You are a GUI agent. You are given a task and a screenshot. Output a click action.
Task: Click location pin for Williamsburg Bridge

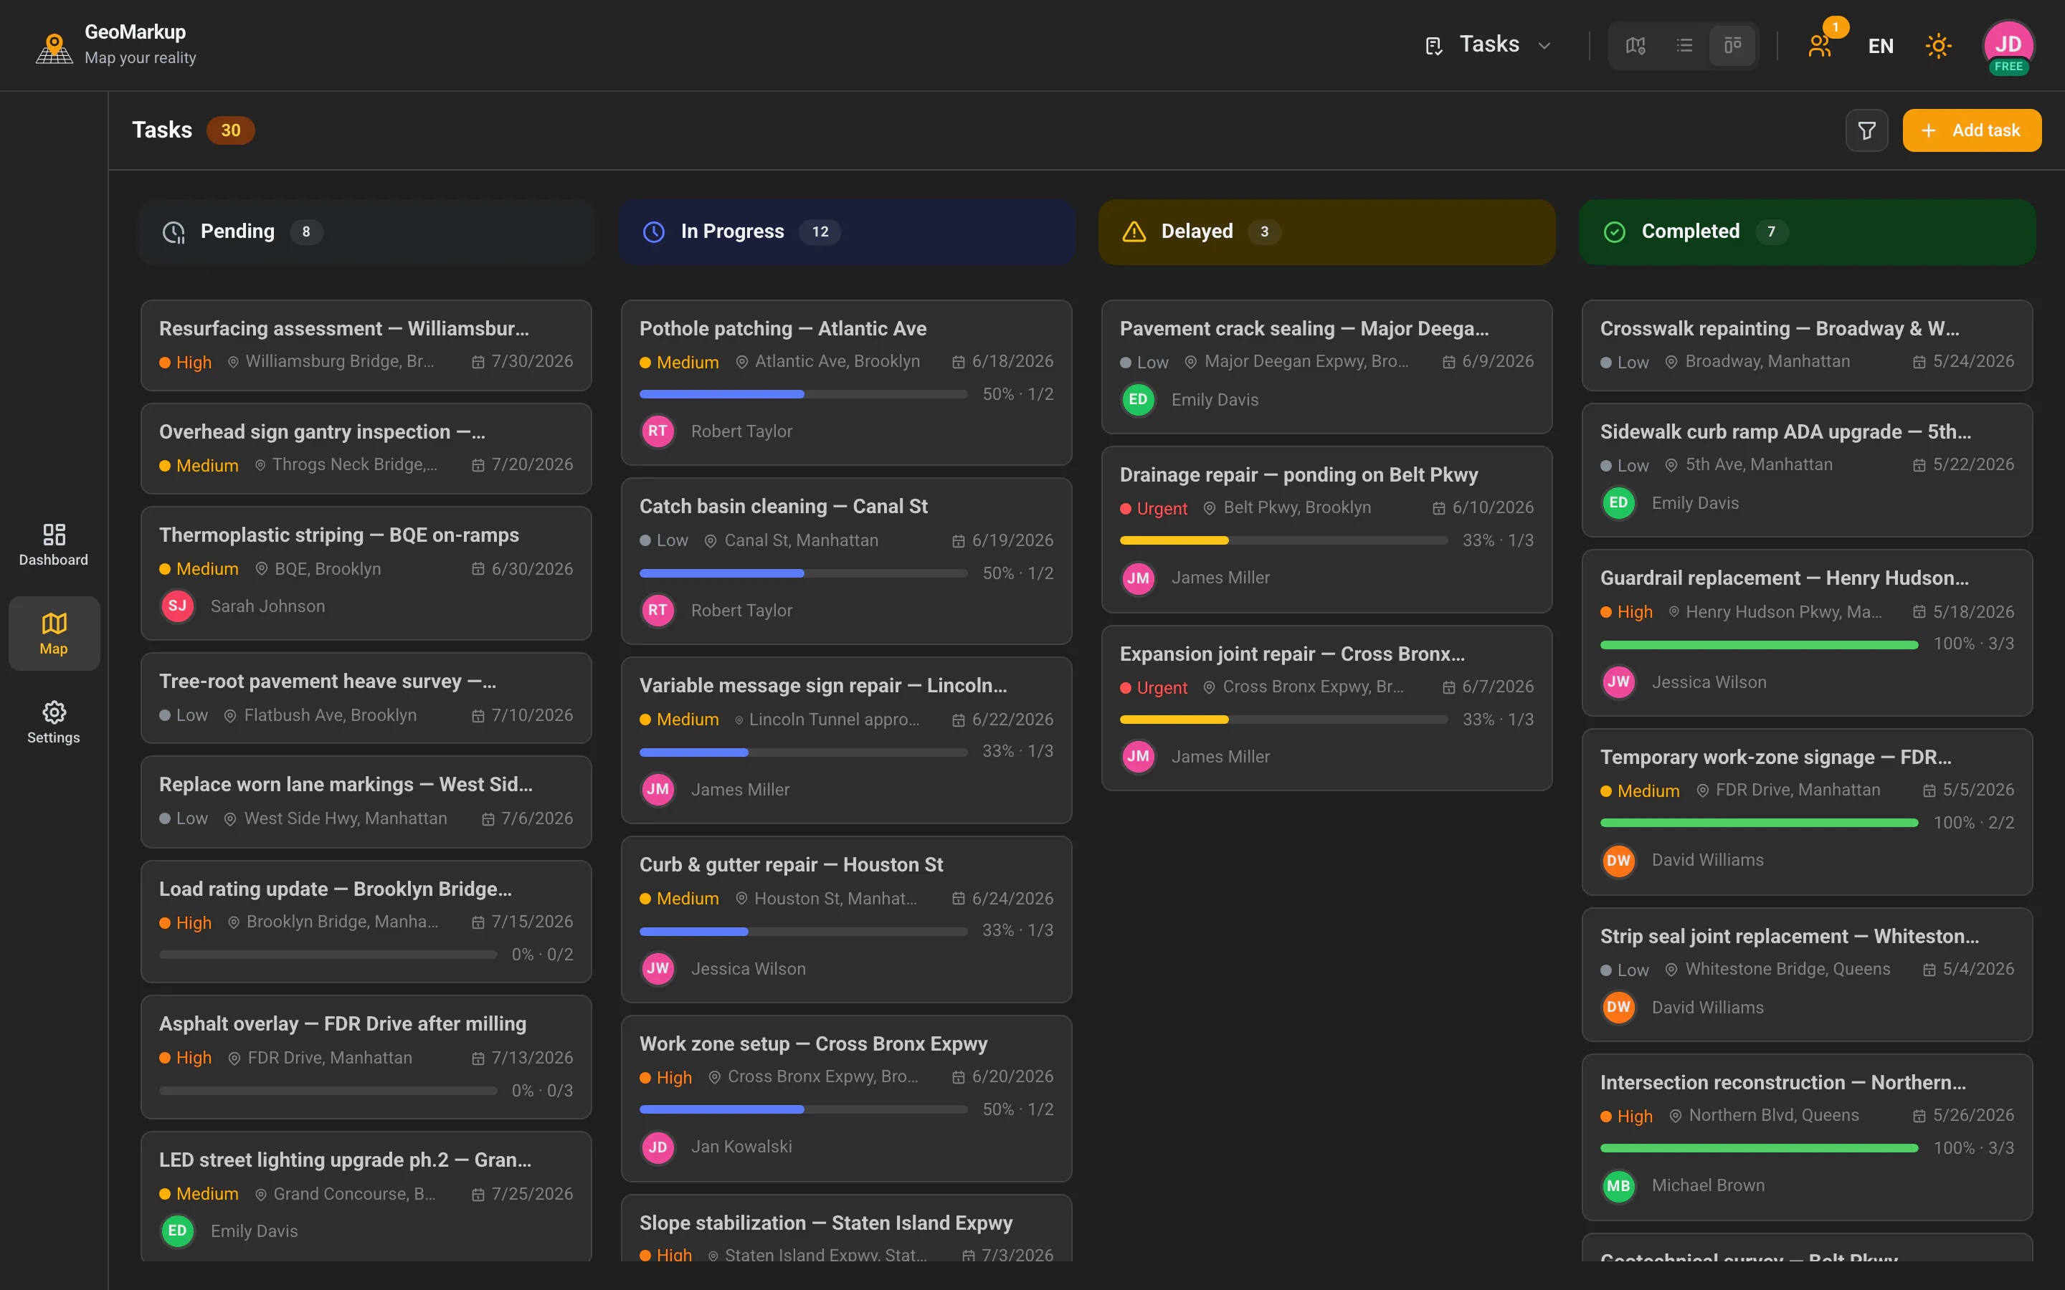233,362
